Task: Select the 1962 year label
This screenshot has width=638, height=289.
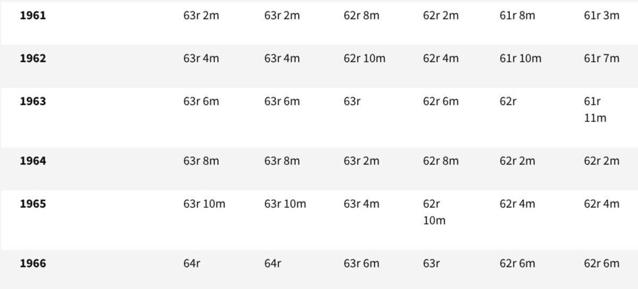Action: pos(33,58)
